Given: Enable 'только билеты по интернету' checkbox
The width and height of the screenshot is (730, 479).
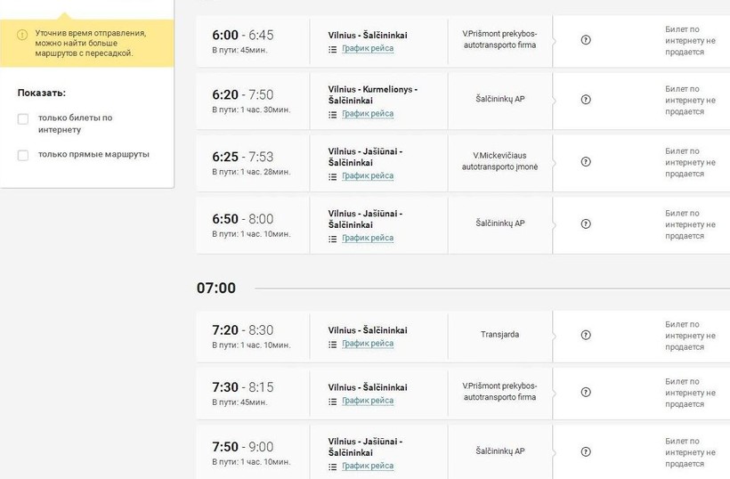Looking at the screenshot, I should (x=23, y=118).
